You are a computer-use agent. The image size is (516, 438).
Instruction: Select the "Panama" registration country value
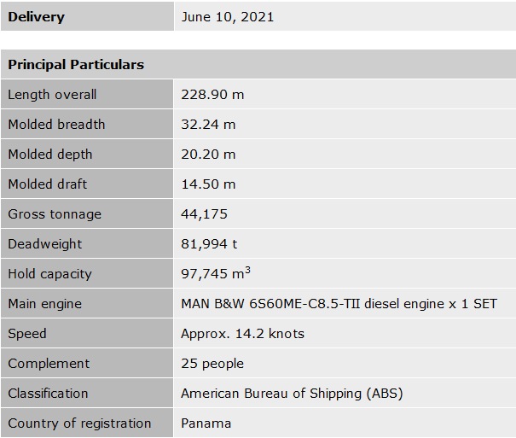coord(206,423)
